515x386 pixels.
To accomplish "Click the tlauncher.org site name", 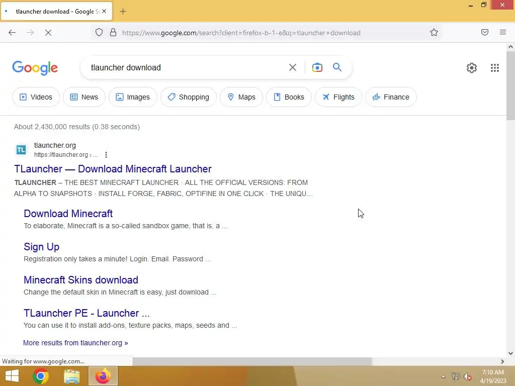I will [55, 145].
